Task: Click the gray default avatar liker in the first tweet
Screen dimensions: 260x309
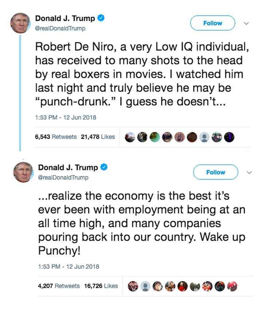Action: 204,137
